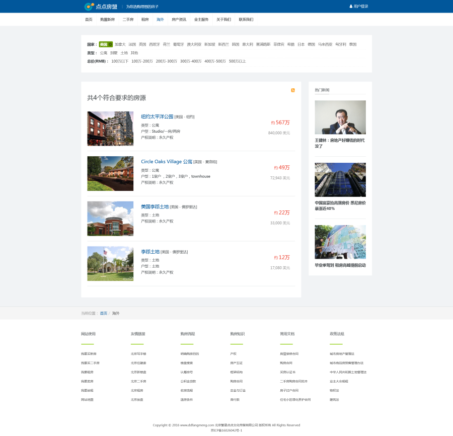Open the 纽约太平洋公园 building thumbnail
Image resolution: width=453 pixels, height=436 pixels.
[x=110, y=129]
